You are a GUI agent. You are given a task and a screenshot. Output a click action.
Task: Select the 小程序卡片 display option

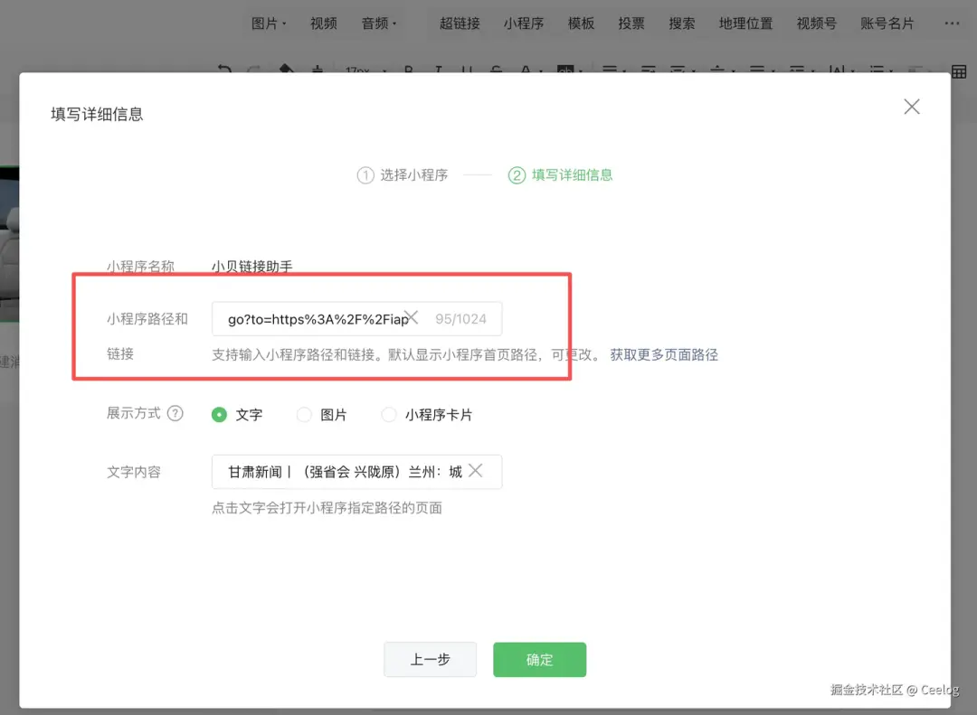pos(389,414)
